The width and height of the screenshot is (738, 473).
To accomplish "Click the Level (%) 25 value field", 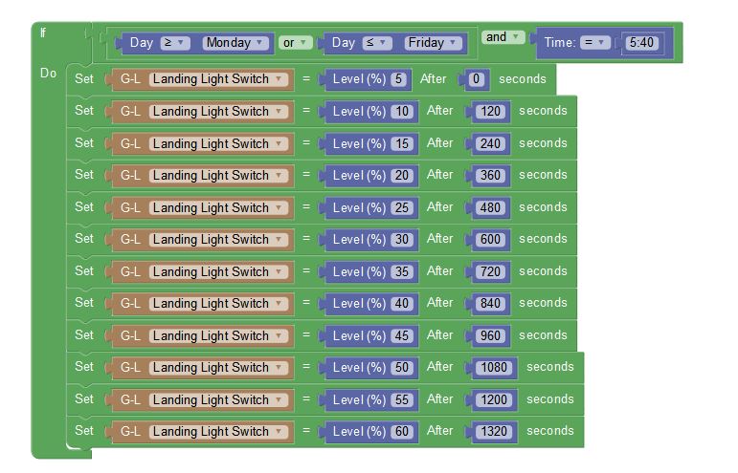I will 402,207.
